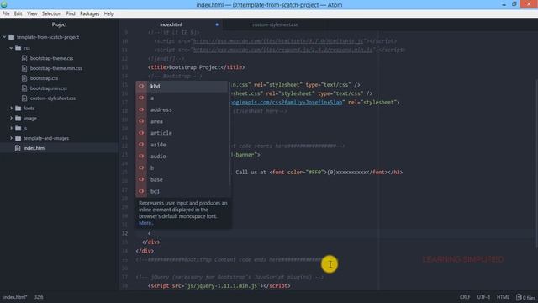Click the css folder icon
The width and height of the screenshot is (538, 303).
click(x=18, y=48)
